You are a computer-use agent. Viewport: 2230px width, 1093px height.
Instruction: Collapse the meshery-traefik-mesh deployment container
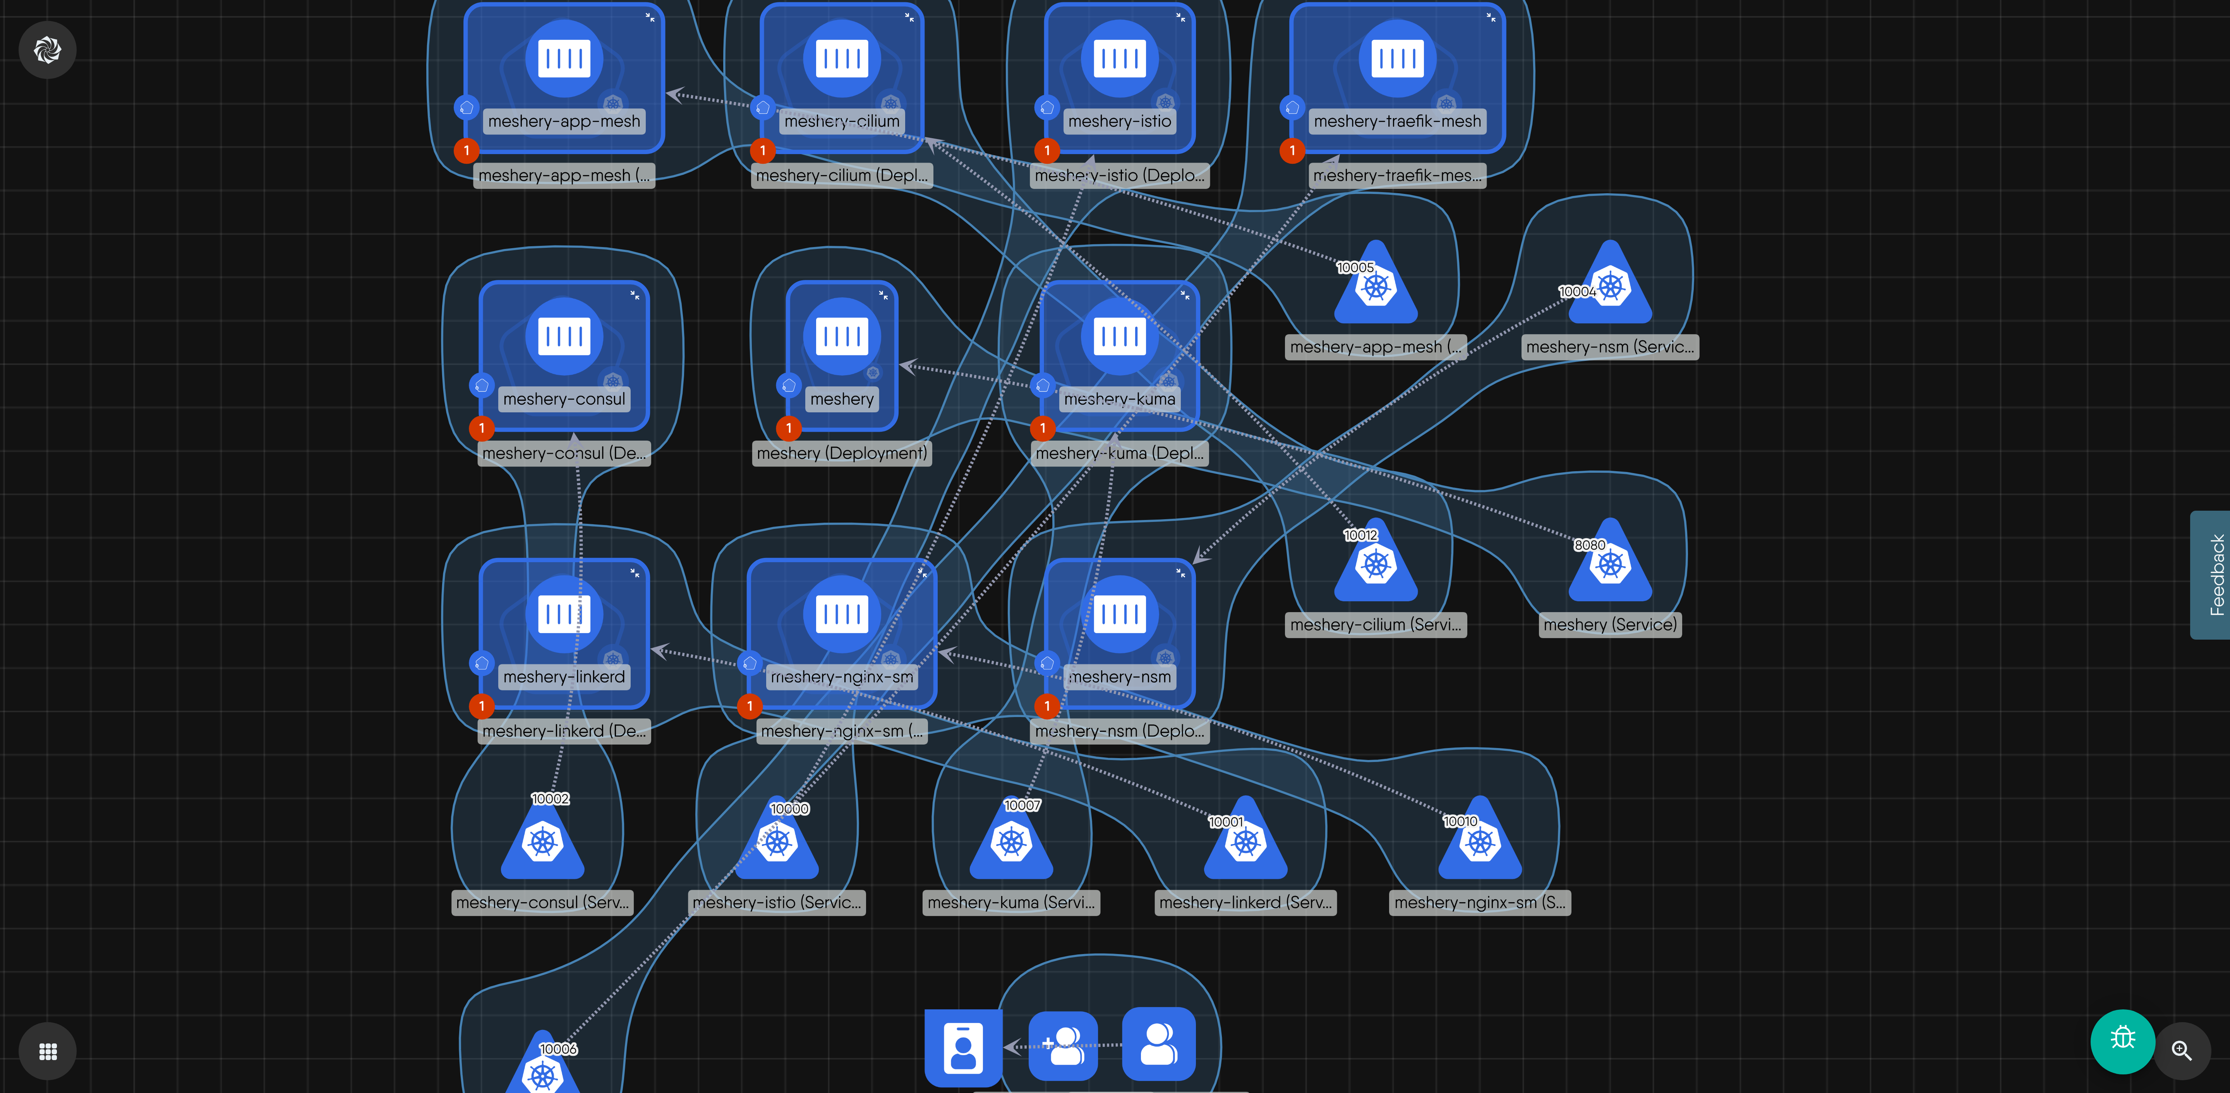tap(1491, 17)
